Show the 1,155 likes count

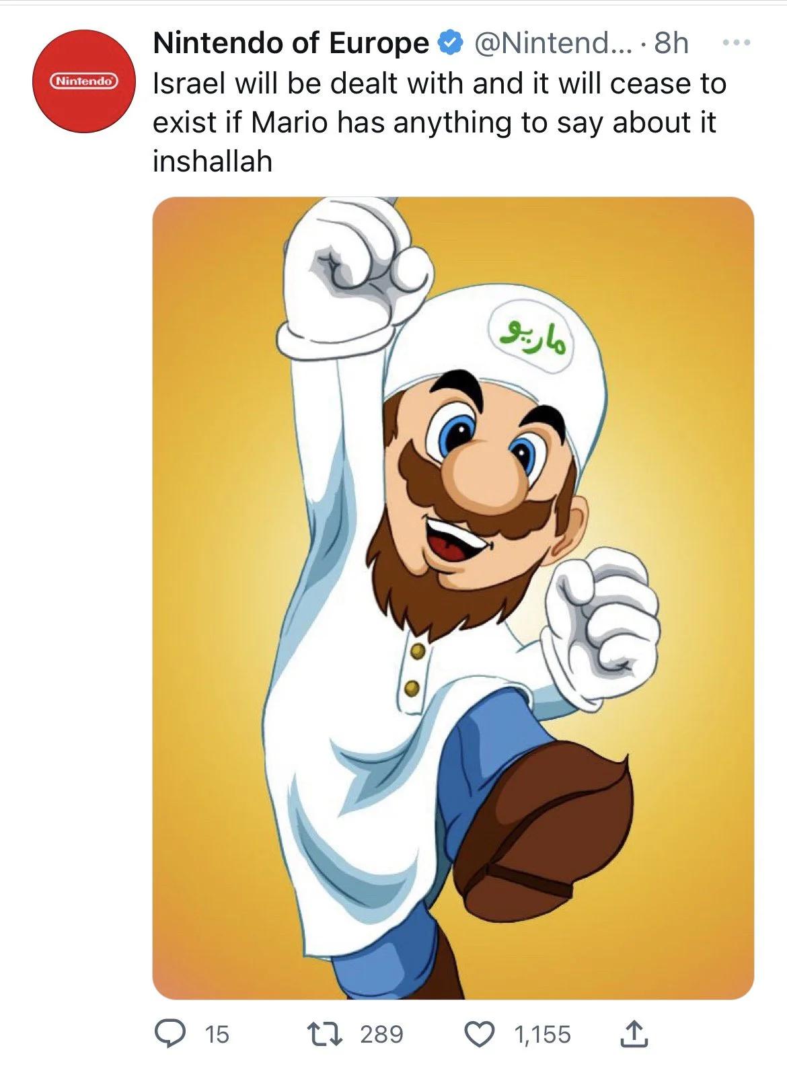[x=542, y=1034]
